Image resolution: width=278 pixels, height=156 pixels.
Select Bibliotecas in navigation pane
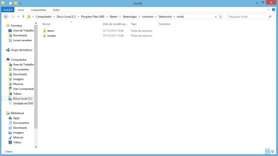[17, 113]
